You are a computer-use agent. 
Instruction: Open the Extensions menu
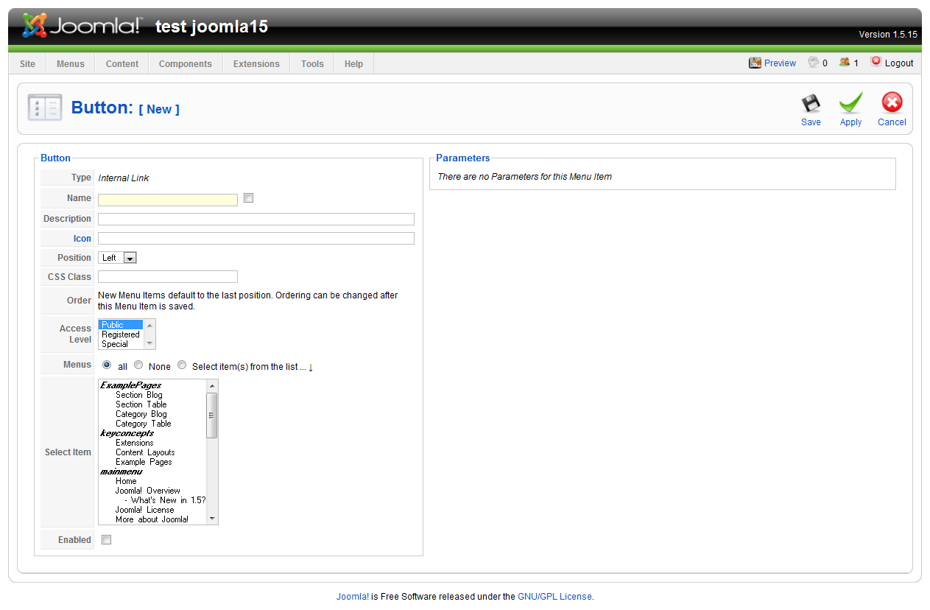pos(256,64)
